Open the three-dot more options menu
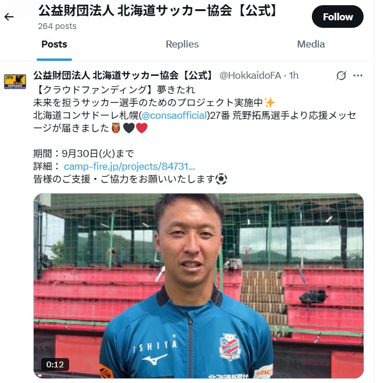 pyautogui.click(x=358, y=75)
